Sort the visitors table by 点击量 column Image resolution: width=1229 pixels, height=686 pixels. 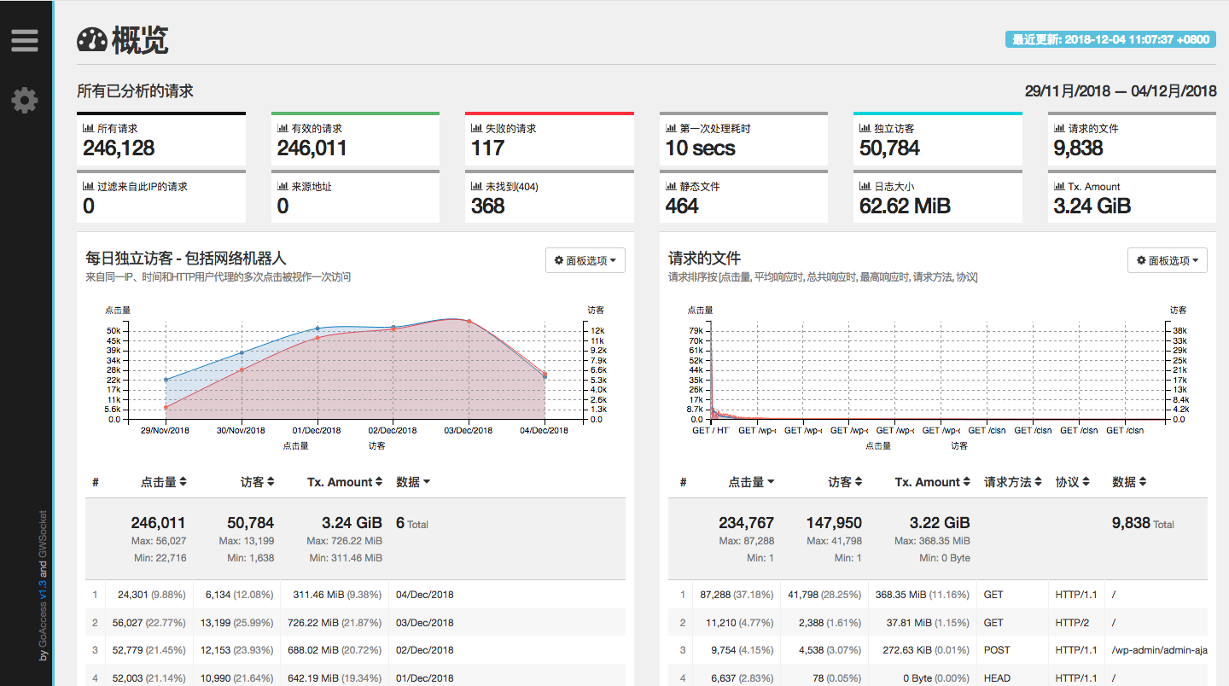[x=164, y=482]
